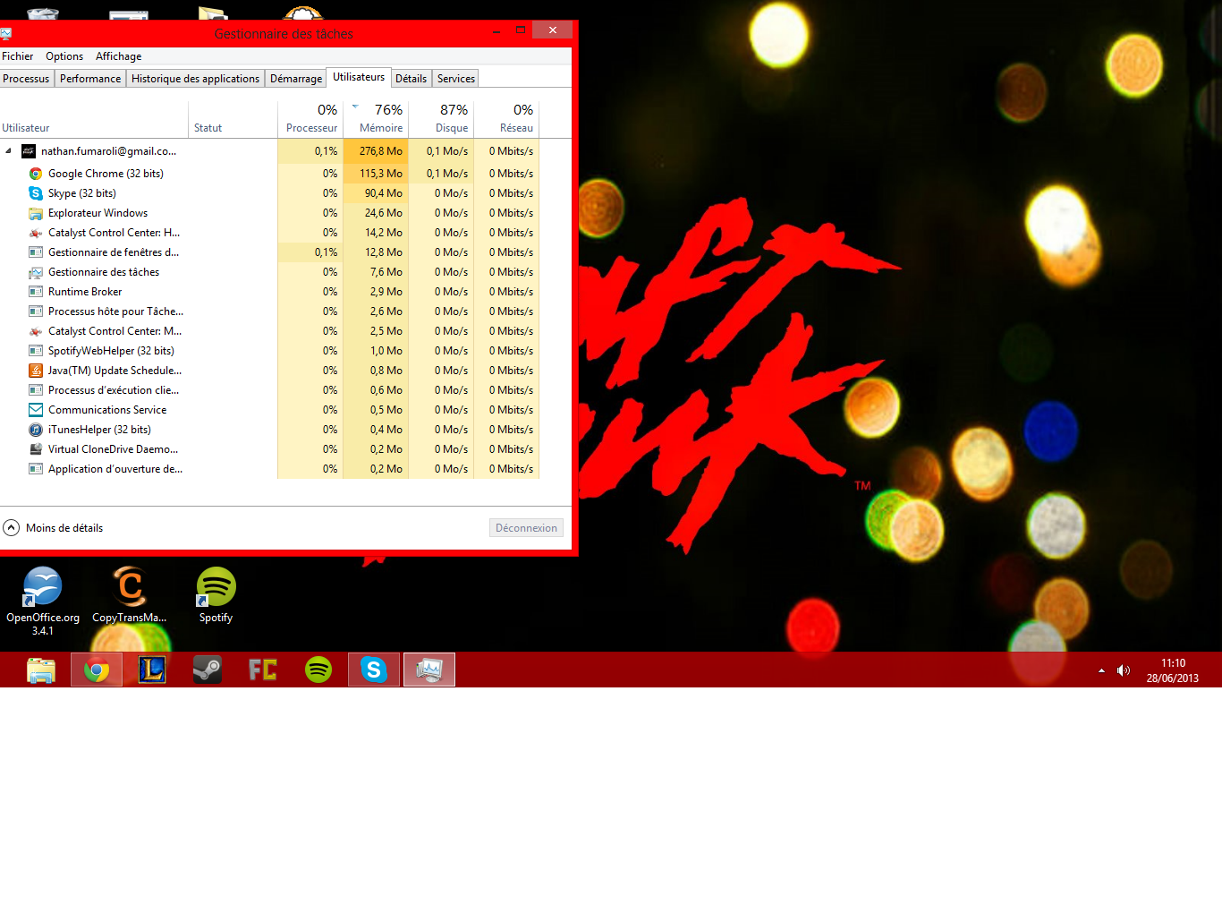
Task: Sort by the Statut column header
Action: tap(233, 119)
